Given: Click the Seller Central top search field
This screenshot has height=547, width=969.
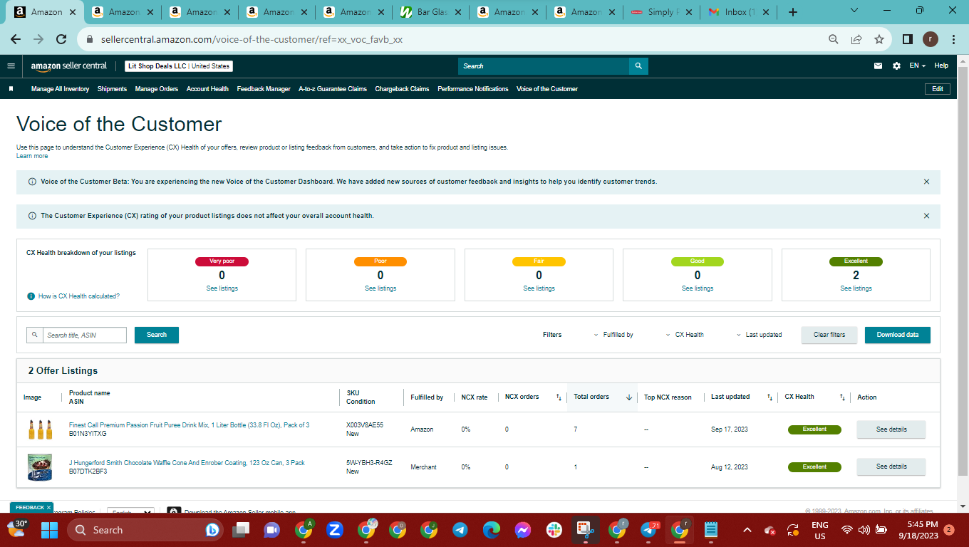Looking at the screenshot, I should coord(544,66).
